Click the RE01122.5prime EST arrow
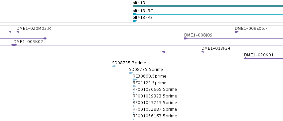The image size is (283, 121). pyautogui.click(x=134, y=86)
